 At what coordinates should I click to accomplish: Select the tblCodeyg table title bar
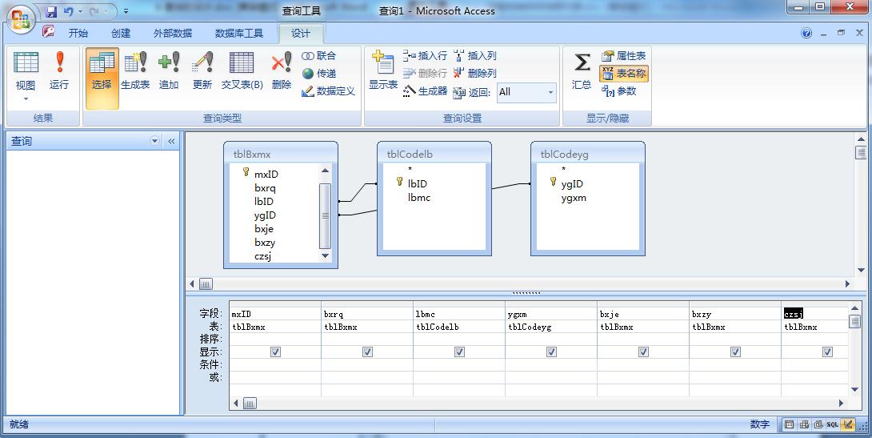(x=588, y=154)
